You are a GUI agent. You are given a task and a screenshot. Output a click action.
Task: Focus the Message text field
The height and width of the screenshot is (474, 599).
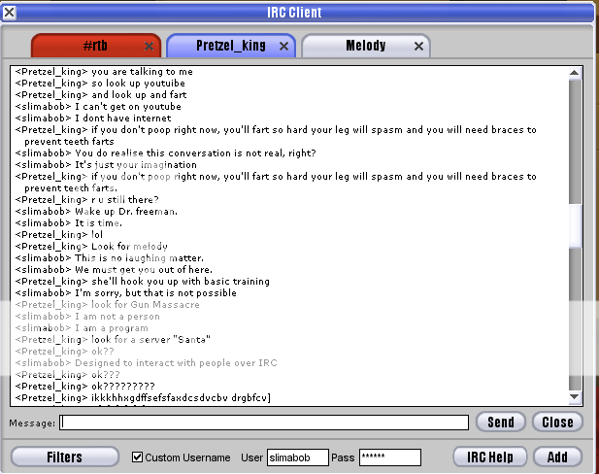264,423
